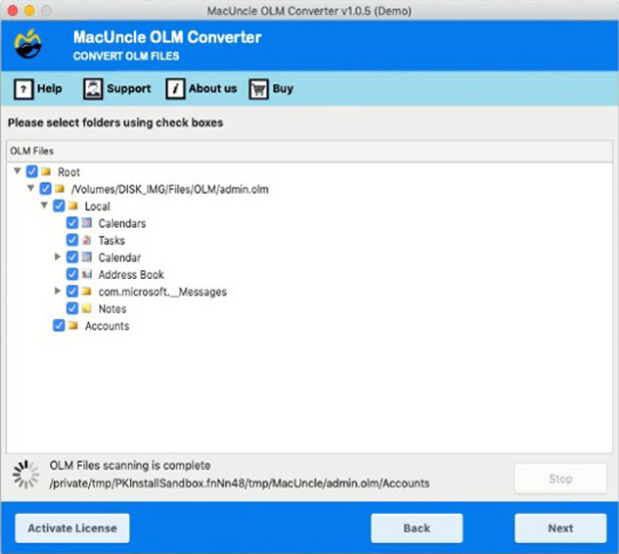Select the Accounts label
This screenshot has width=619, height=554.
pos(107,326)
